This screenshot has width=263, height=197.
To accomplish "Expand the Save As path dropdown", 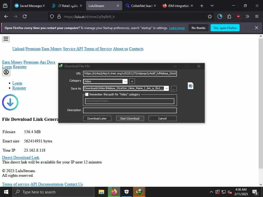I will pos(166,88).
